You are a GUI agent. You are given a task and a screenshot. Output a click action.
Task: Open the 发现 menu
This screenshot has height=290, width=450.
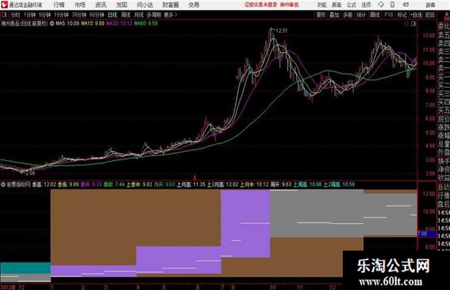point(122,5)
